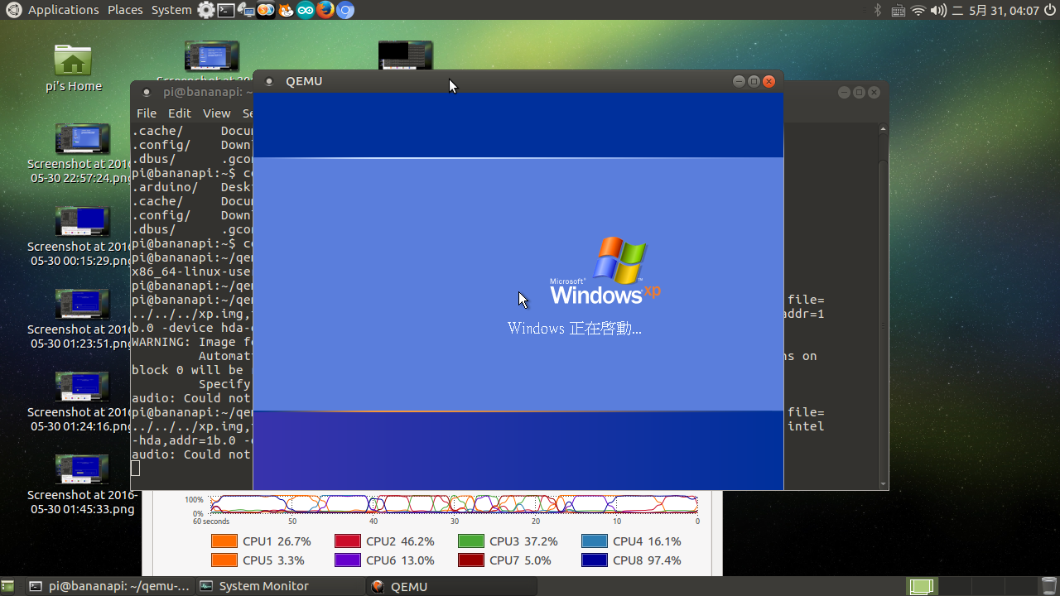Click the CPU5 orange color swatch
This screenshot has width=1060, height=596.
[x=224, y=560]
